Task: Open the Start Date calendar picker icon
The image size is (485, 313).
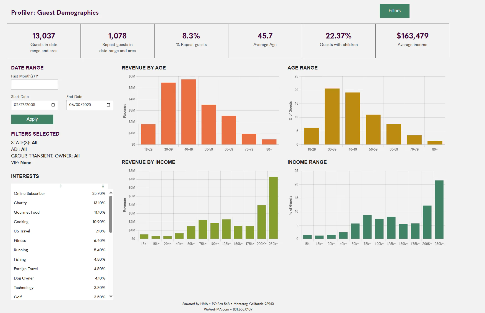Action: click(x=53, y=105)
